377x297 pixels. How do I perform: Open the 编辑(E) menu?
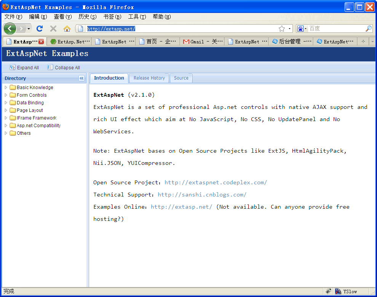click(x=38, y=17)
